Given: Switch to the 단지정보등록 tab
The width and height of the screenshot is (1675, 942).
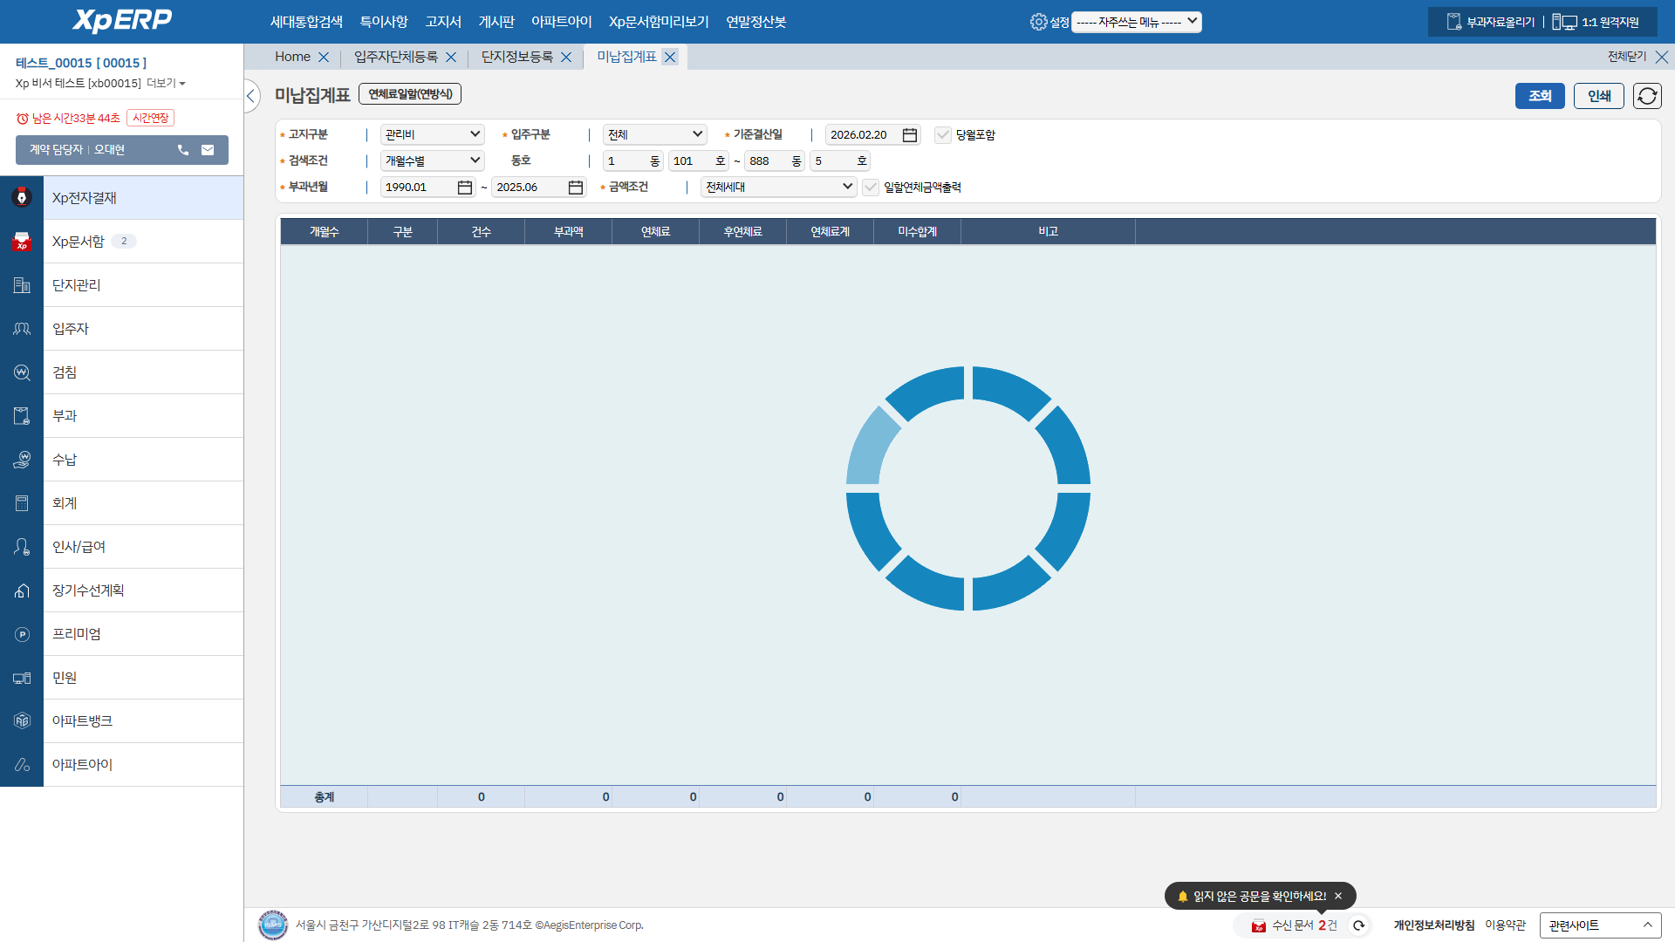Looking at the screenshot, I should (x=517, y=57).
